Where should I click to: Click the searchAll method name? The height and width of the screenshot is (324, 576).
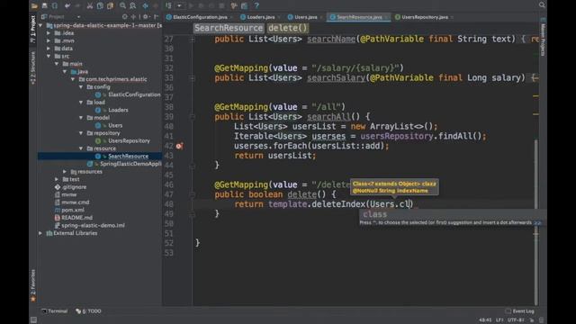[x=328, y=117]
